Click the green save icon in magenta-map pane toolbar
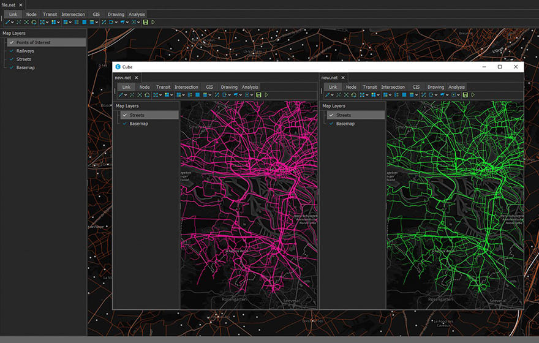Viewport: 539px width, 343px height. (x=258, y=94)
